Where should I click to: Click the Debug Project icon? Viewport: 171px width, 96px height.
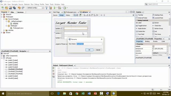pos(60,8)
